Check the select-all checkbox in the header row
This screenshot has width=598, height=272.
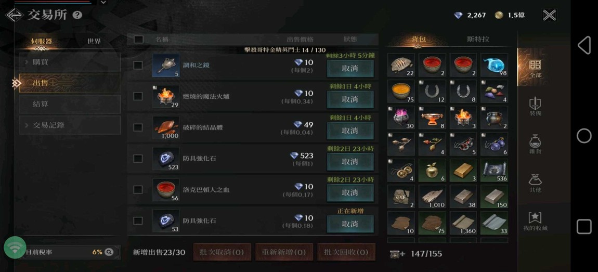pyautogui.click(x=138, y=40)
